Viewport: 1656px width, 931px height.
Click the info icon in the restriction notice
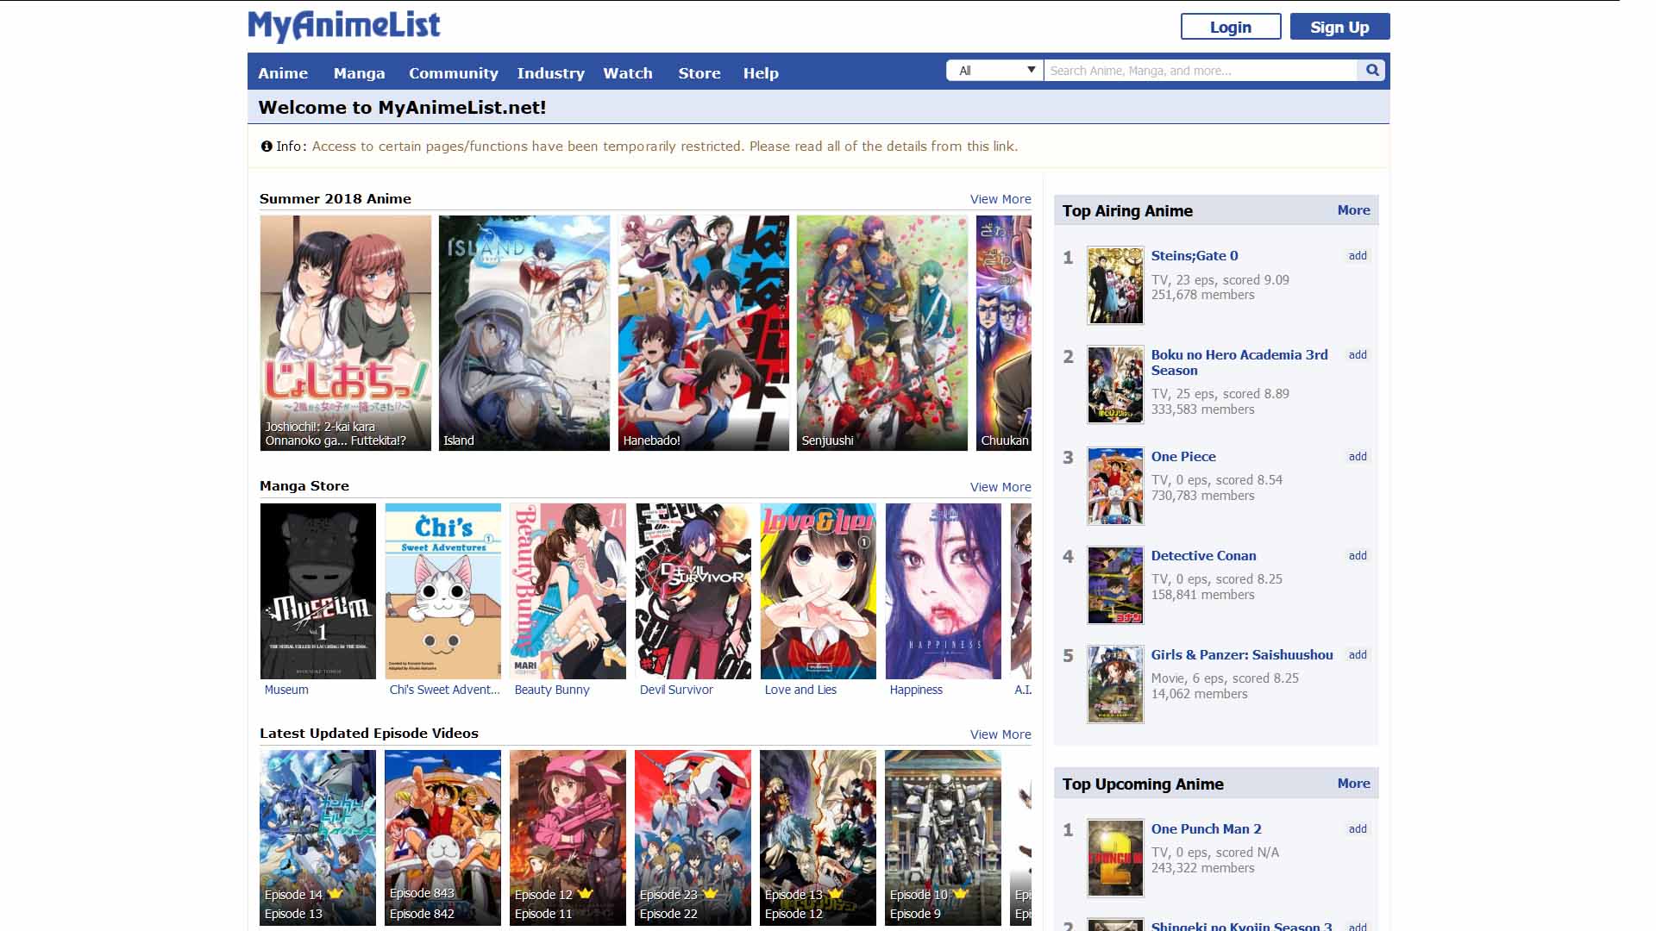point(267,146)
